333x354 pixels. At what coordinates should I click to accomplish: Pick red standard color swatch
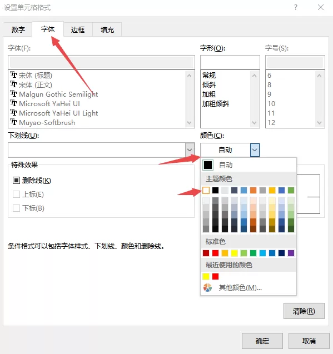click(216, 253)
